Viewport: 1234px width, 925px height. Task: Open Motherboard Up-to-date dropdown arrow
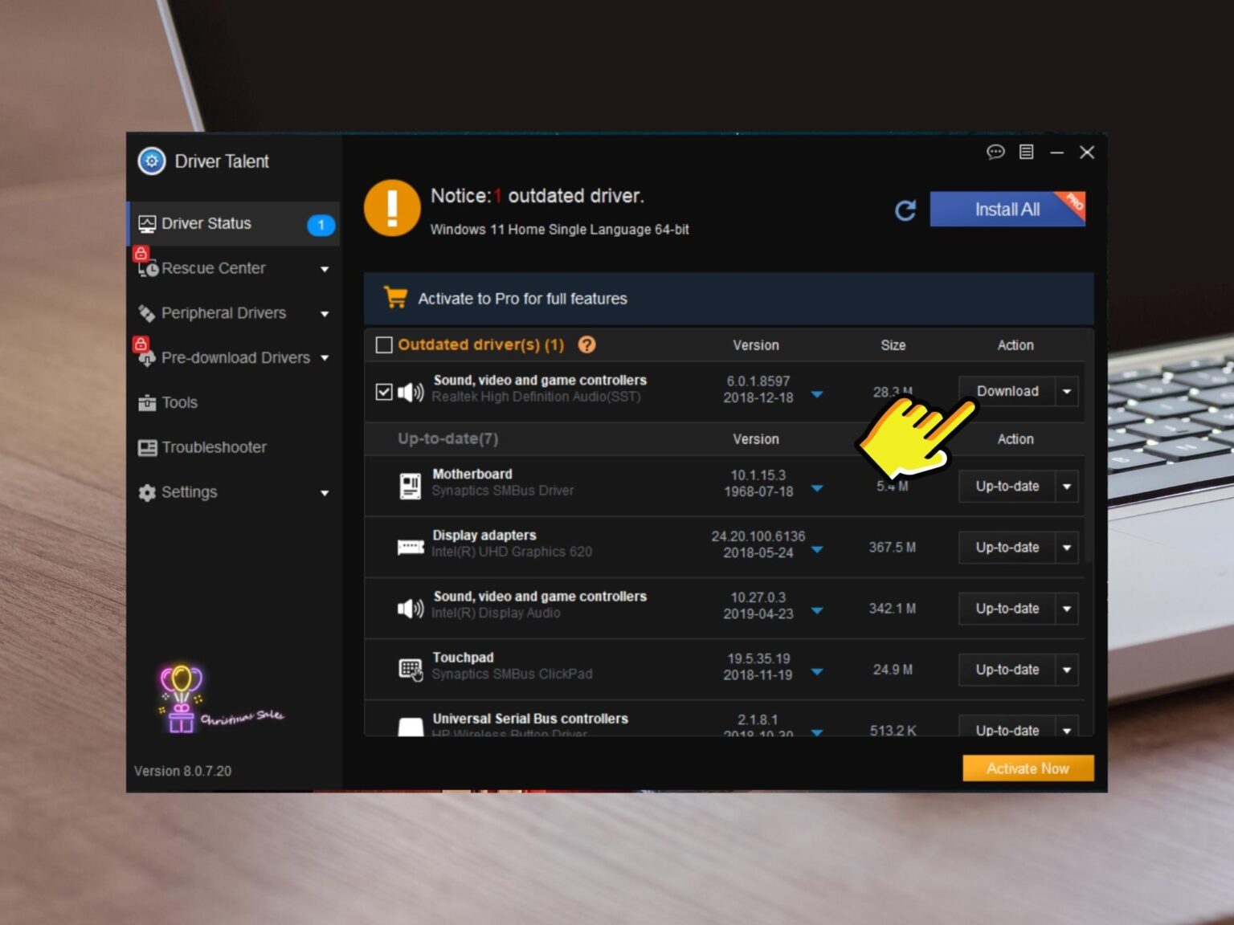pyautogui.click(x=1067, y=486)
